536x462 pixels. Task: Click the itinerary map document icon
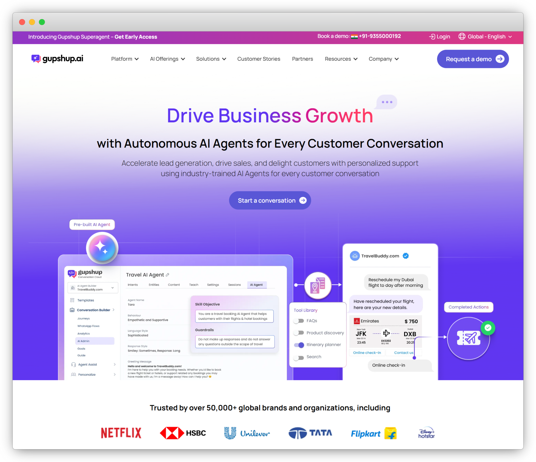318,285
